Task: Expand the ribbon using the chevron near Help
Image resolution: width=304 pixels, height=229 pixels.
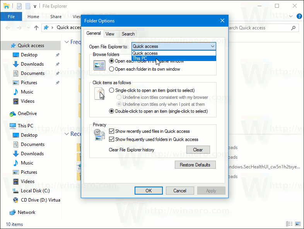Action: [x=291, y=16]
